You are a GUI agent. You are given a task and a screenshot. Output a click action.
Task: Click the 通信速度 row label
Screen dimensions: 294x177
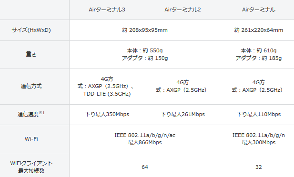click(28, 114)
